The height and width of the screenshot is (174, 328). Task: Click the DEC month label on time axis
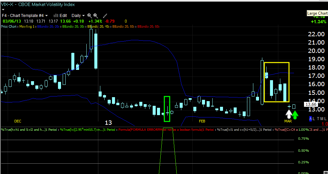(18, 121)
